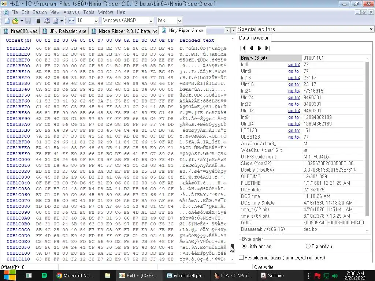Select Big endian byte order
Image resolution: width=375 pixels, height=281 pixels.
click(x=319, y=246)
